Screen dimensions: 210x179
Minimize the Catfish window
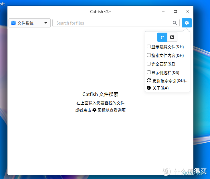[x=163, y=11]
